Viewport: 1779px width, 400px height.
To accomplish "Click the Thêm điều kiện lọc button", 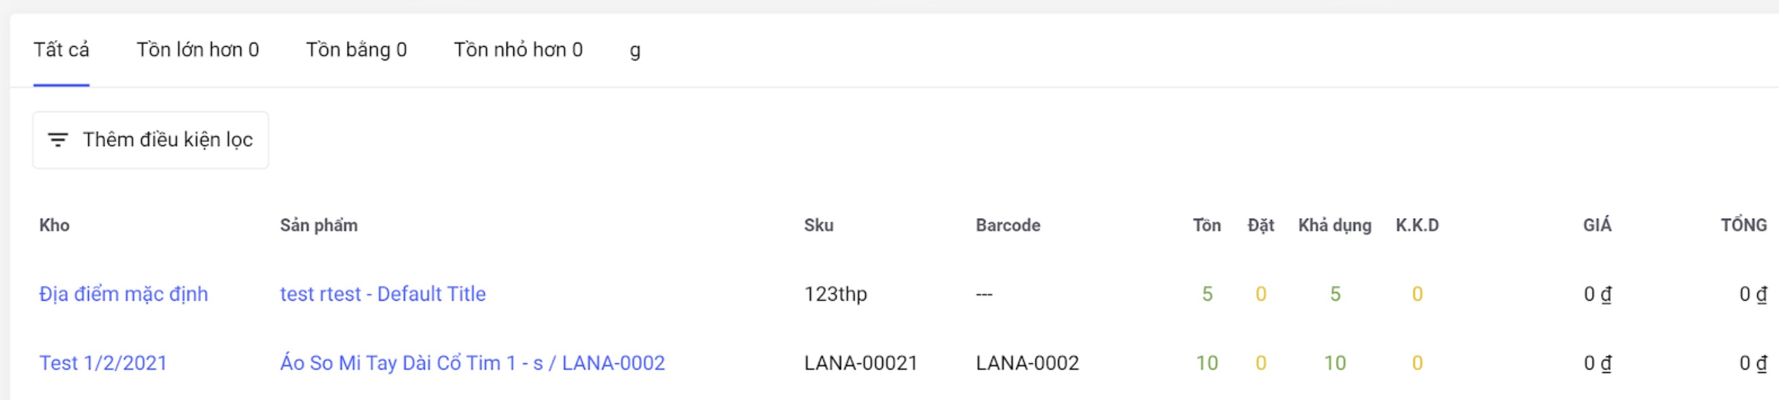I will pos(151,141).
